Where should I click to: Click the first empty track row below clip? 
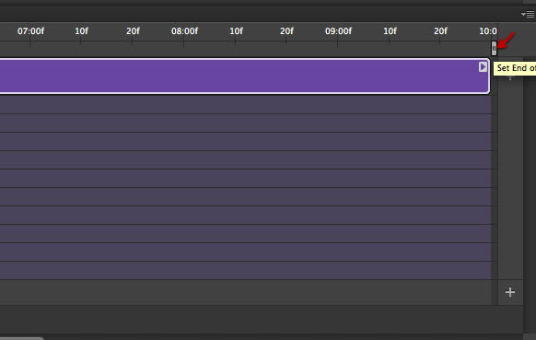point(246,104)
